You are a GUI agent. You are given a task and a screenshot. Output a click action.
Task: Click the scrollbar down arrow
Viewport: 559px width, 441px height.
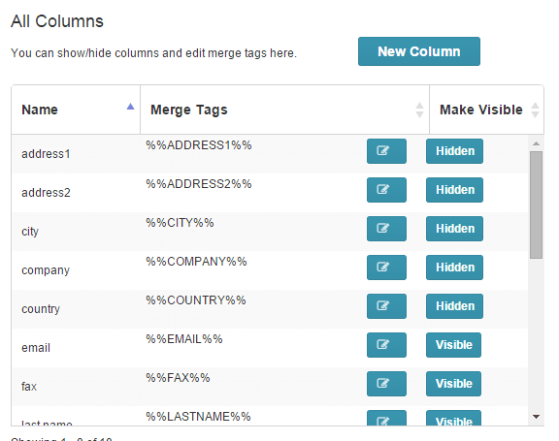click(x=536, y=417)
